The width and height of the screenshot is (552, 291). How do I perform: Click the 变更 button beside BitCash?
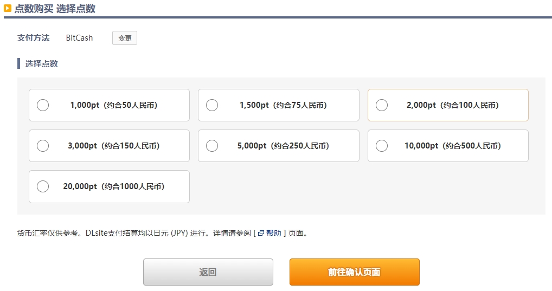[125, 38]
